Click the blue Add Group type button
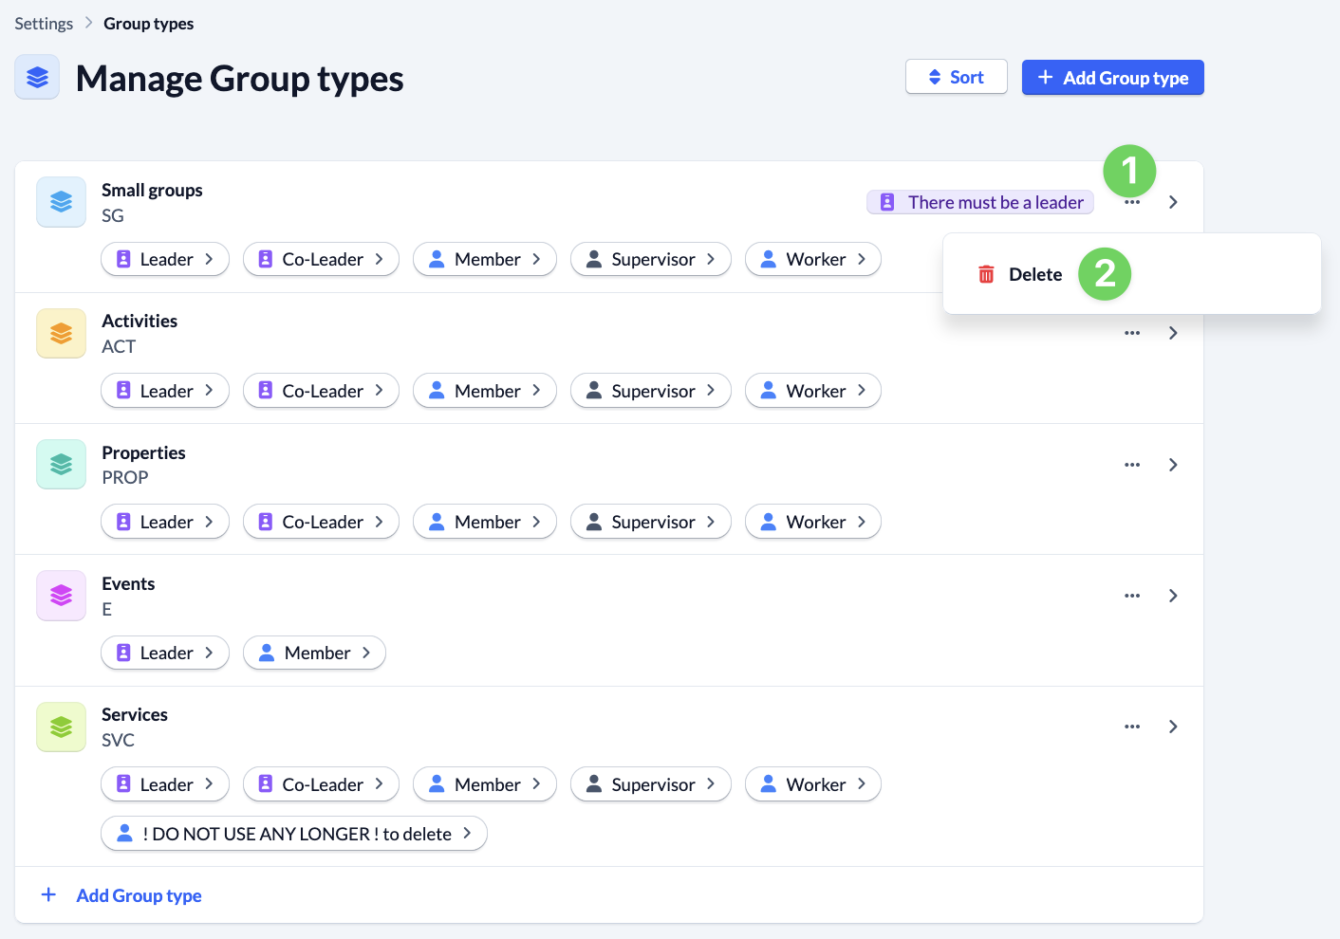The height and width of the screenshot is (939, 1340). coord(1112,78)
